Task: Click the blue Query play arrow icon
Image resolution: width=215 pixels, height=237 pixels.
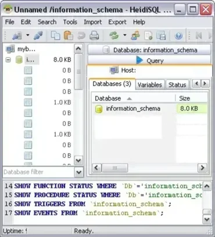Action: 139,60
